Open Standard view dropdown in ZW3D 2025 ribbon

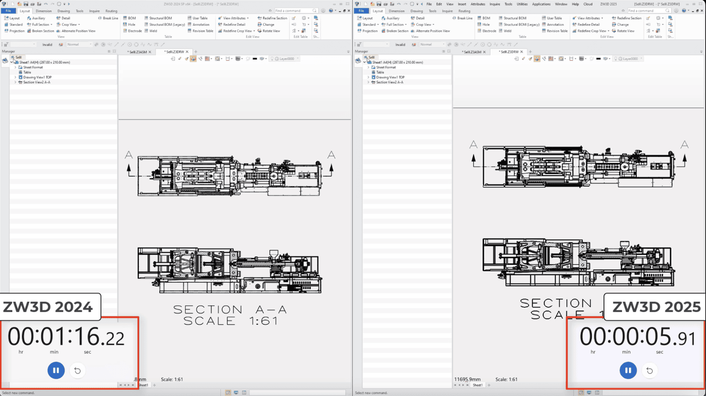[x=378, y=25]
